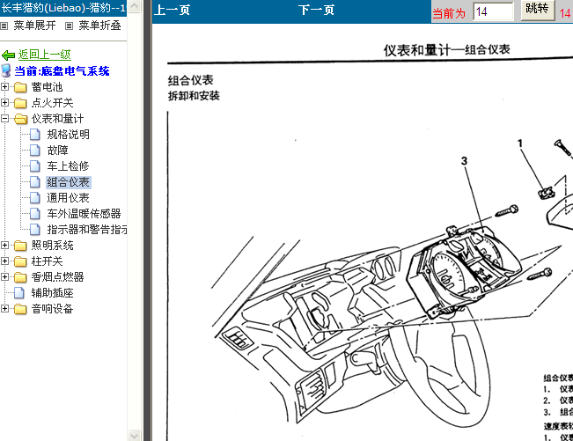Open the 指示器和警告指示 tree item
Viewport: 573px width, 441px height.
tap(86, 230)
